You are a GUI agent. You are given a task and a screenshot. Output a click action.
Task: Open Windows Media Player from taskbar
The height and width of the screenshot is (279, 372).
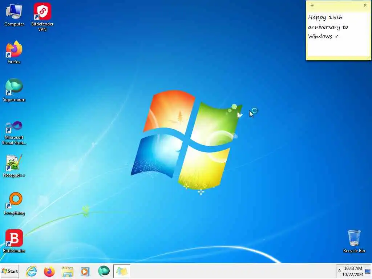click(85, 271)
